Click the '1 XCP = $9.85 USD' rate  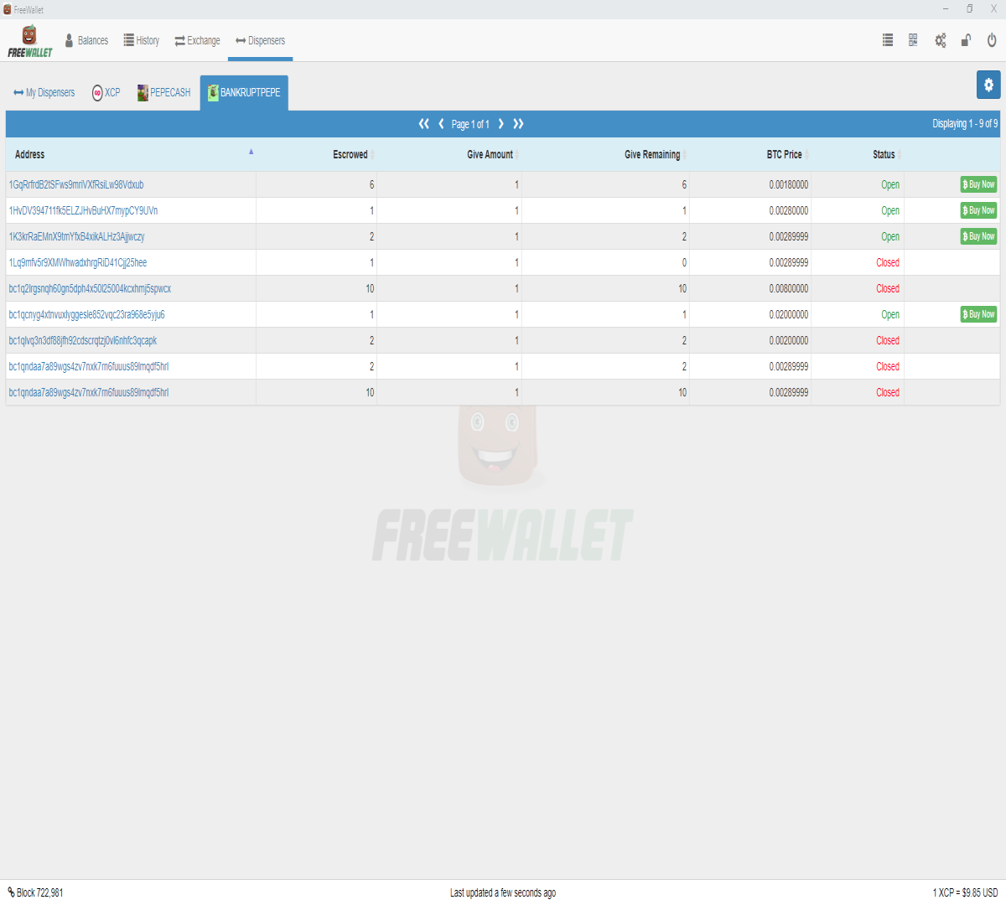(965, 892)
